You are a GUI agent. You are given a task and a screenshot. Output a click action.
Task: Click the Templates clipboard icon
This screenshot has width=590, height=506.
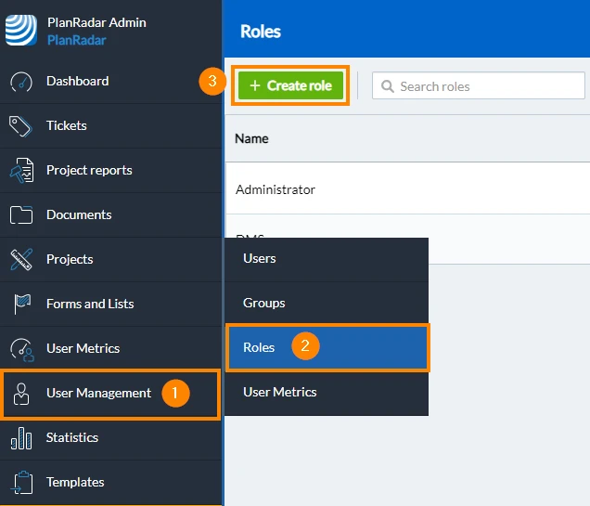click(21, 482)
